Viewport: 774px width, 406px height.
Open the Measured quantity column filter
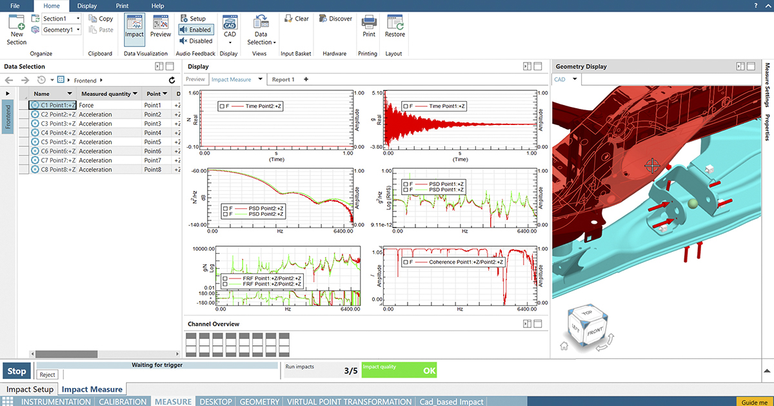(x=135, y=94)
